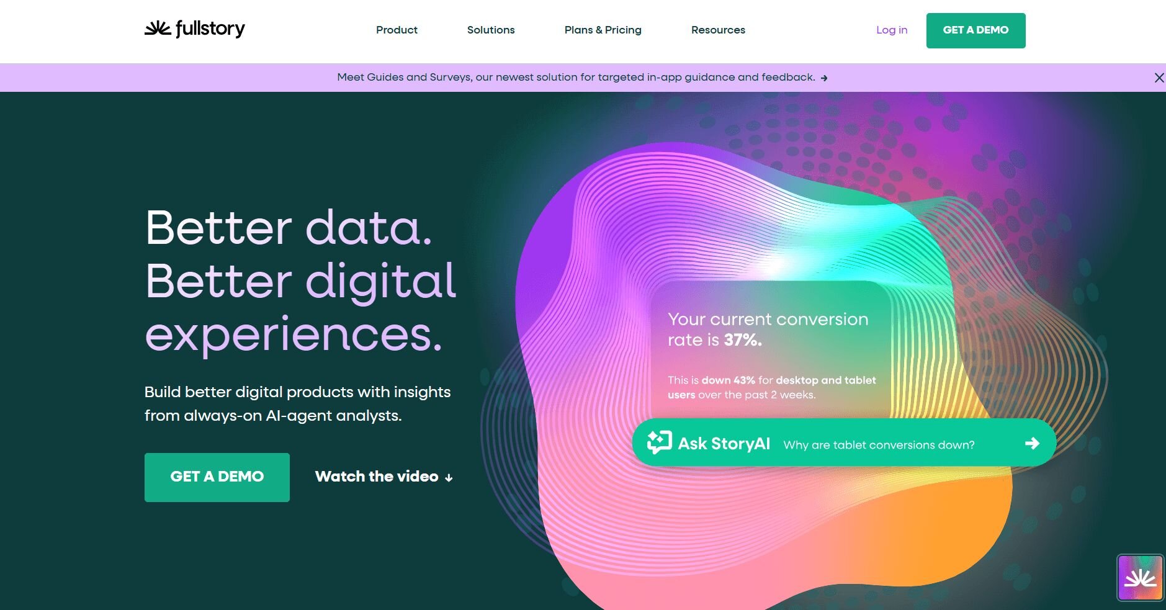Expand the Solutions menu
This screenshot has height=610, width=1166.
pyautogui.click(x=491, y=30)
